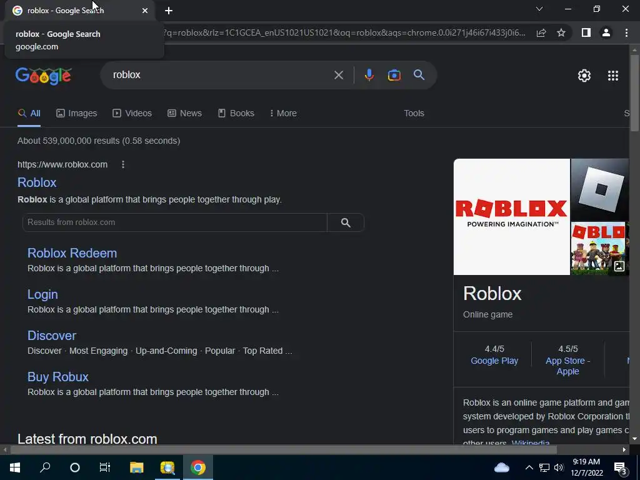The image size is (640, 480).
Task: Focus the Results from roblox.com field
Action: click(x=175, y=222)
